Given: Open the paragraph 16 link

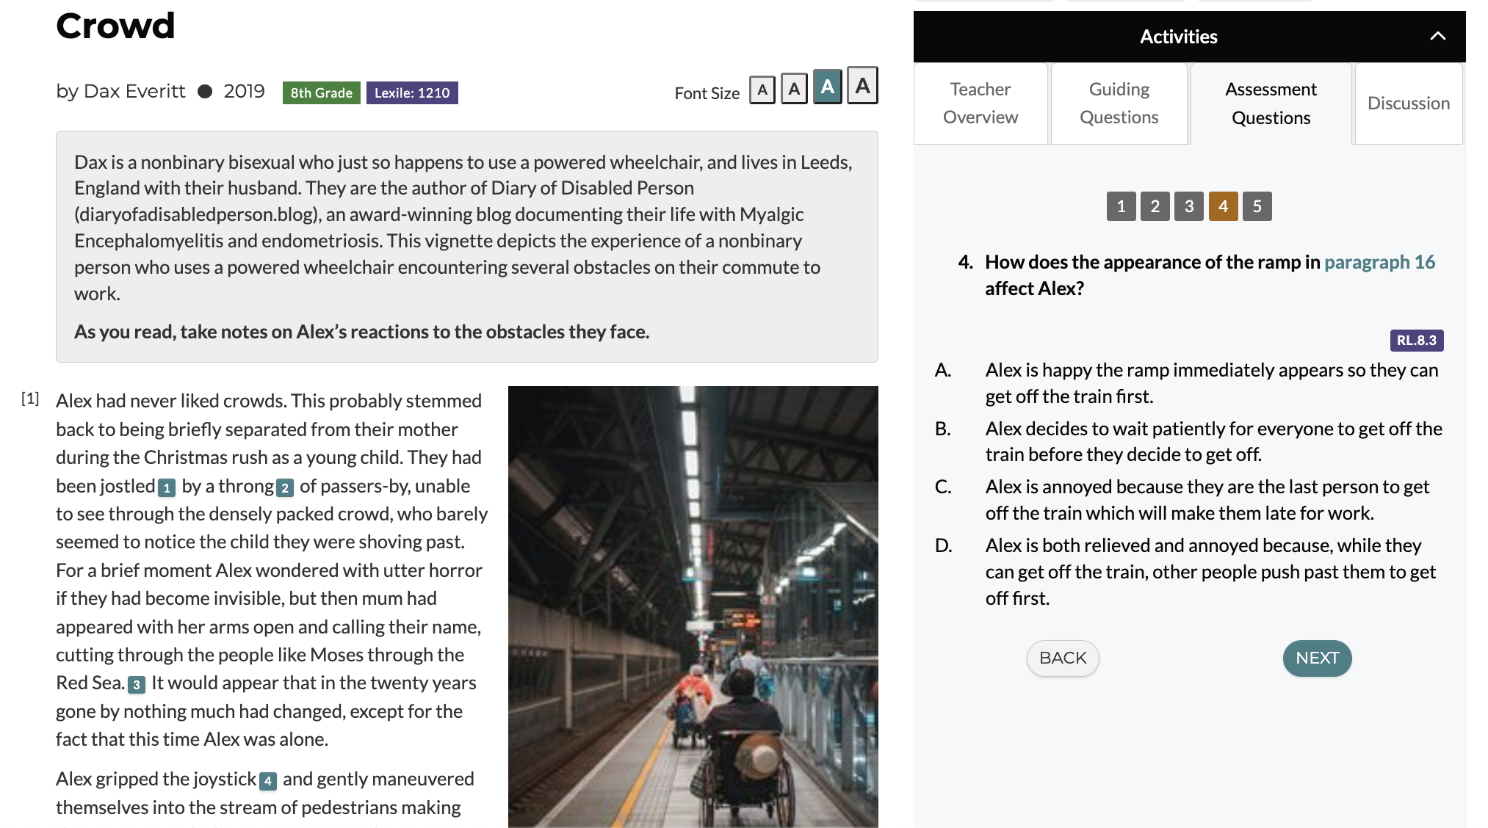Looking at the screenshot, I should click(x=1379, y=262).
